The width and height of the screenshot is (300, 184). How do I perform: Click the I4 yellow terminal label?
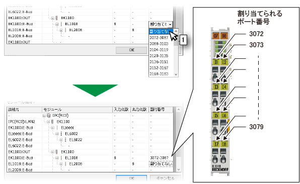224,87
